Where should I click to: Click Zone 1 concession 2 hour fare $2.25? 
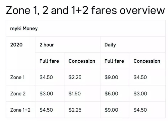[x=75, y=77]
